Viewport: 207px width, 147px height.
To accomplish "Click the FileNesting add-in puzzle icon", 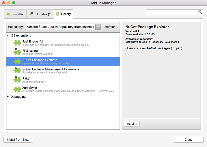I will point(17,52).
